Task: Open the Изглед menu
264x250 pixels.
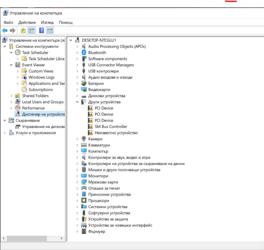Action: coord(47,22)
